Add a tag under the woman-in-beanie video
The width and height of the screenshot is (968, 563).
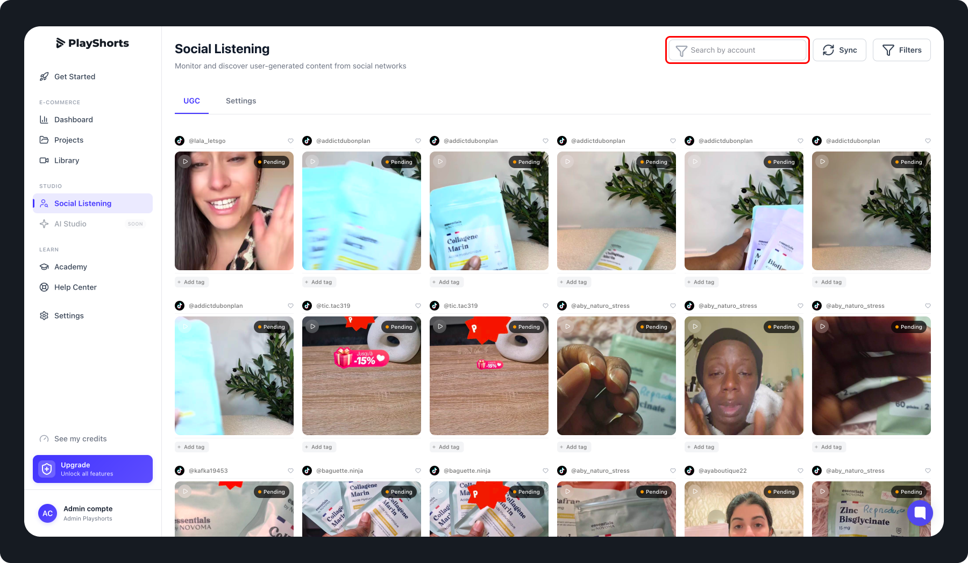click(701, 447)
